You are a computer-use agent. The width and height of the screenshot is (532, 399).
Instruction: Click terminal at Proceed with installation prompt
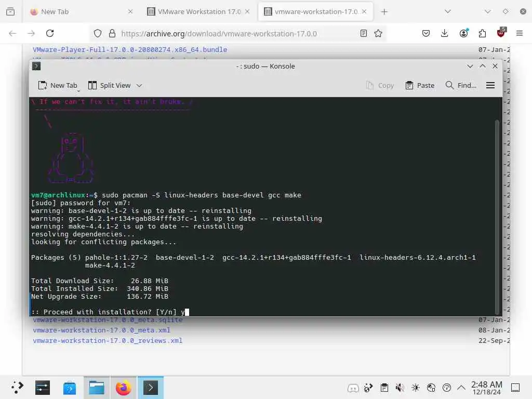(110, 312)
